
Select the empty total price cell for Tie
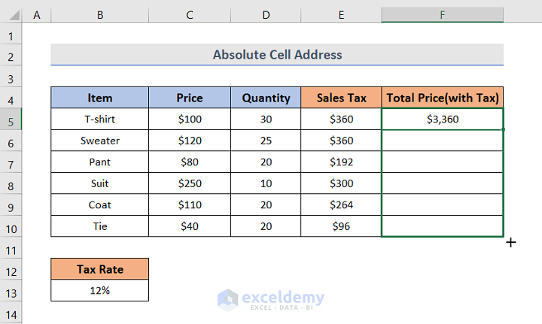coord(443,226)
